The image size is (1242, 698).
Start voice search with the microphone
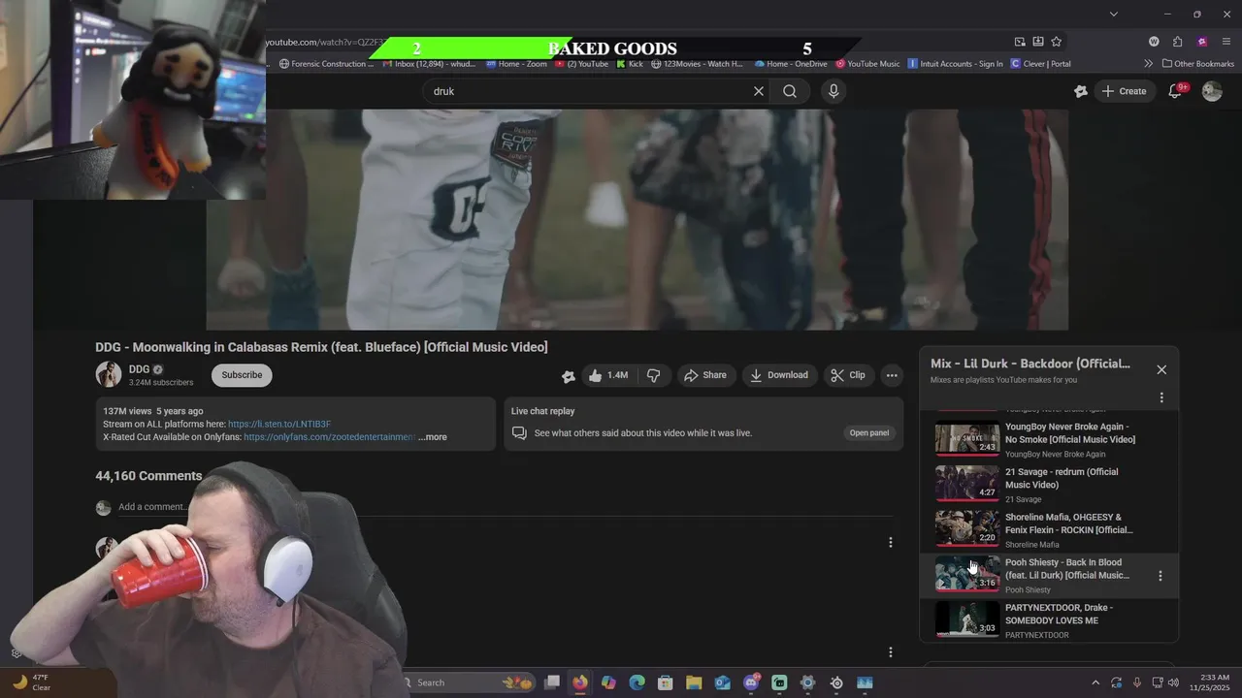833,91
